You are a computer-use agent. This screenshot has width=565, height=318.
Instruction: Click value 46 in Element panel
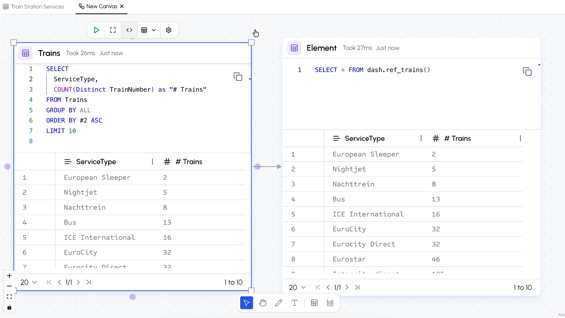[436, 259]
